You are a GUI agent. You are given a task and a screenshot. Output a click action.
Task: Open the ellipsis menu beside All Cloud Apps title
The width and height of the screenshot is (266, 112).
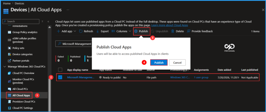[68, 10]
